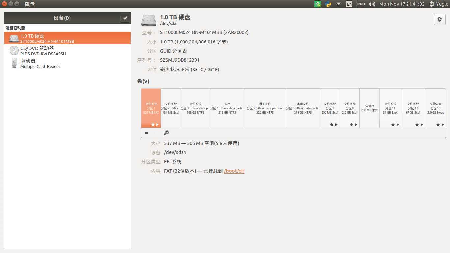Open the sound volume menu
450x253 pixels.
click(x=372, y=4)
